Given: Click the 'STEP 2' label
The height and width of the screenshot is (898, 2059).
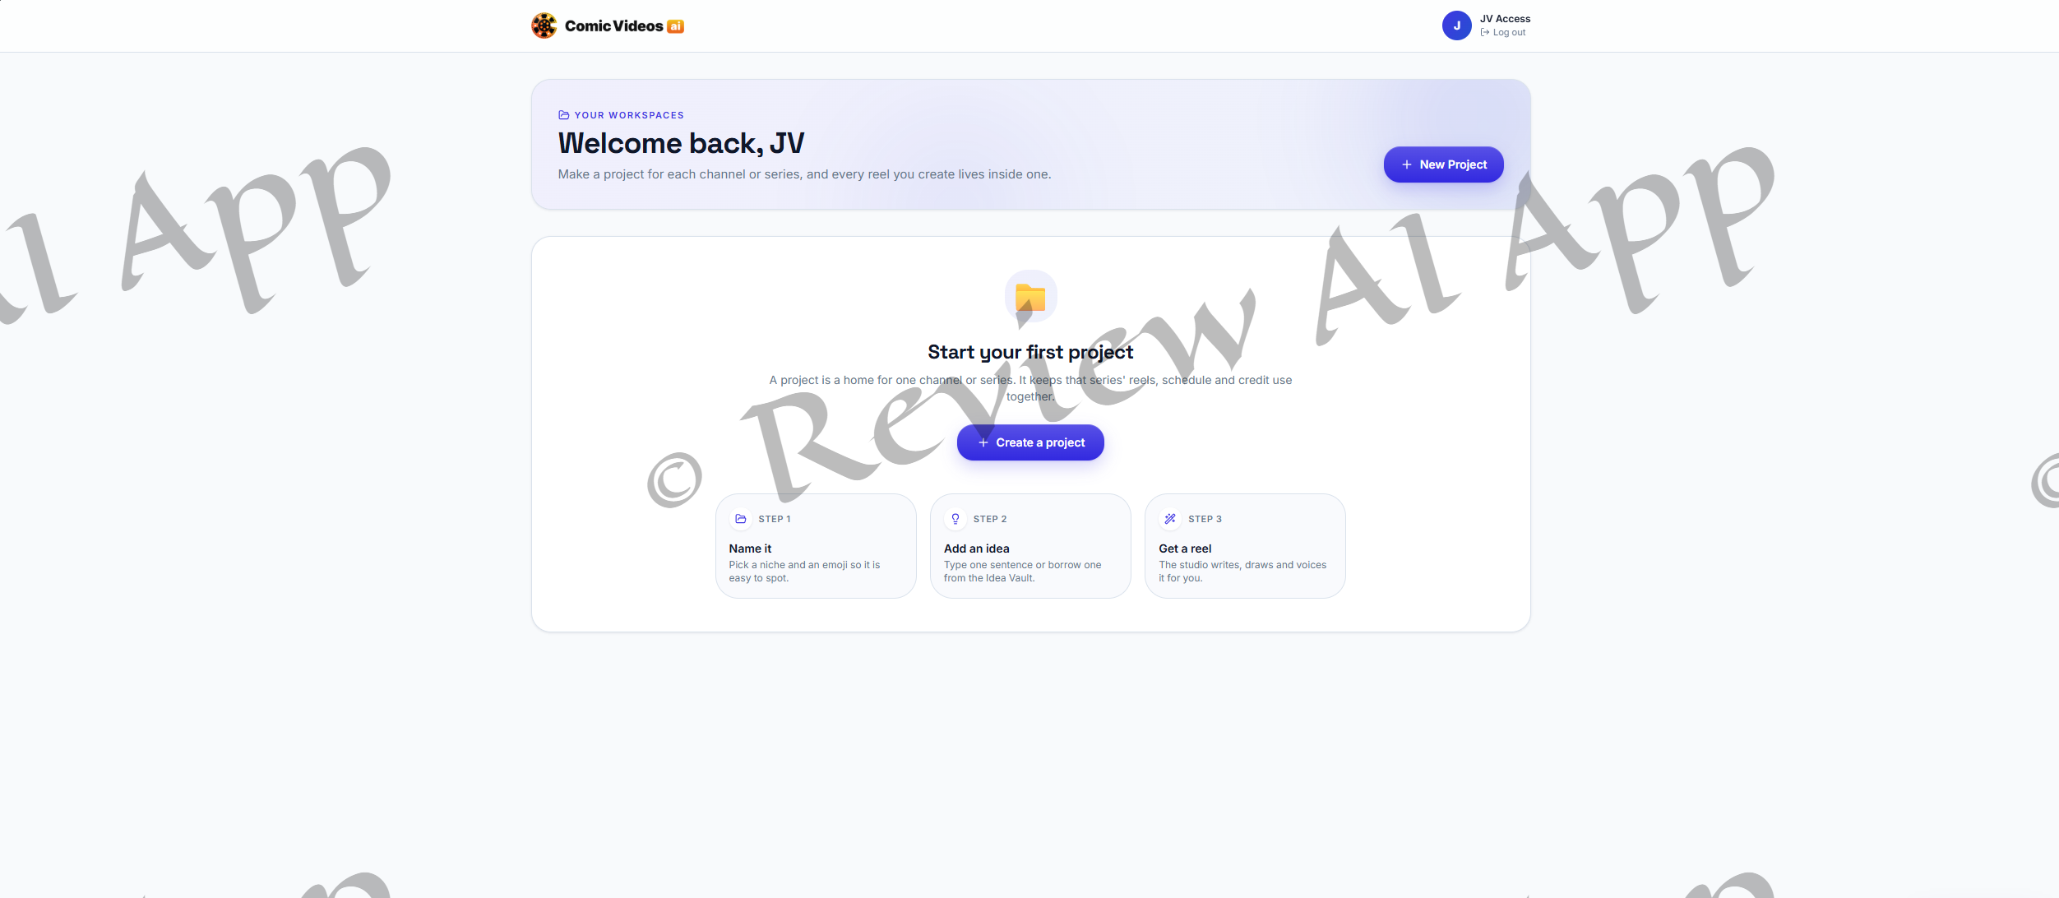Looking at the screenshot, I should pyautogui.click(x=989, y=519).
